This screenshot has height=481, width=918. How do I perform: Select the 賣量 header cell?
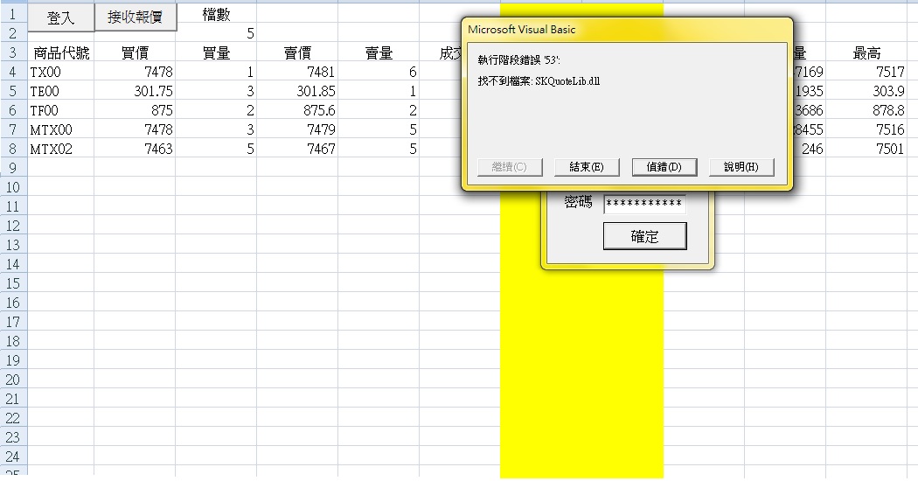pos(379,52)
